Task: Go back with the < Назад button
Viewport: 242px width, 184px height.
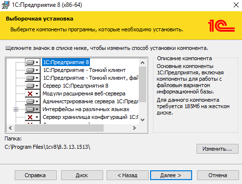Action: point(128,175)
